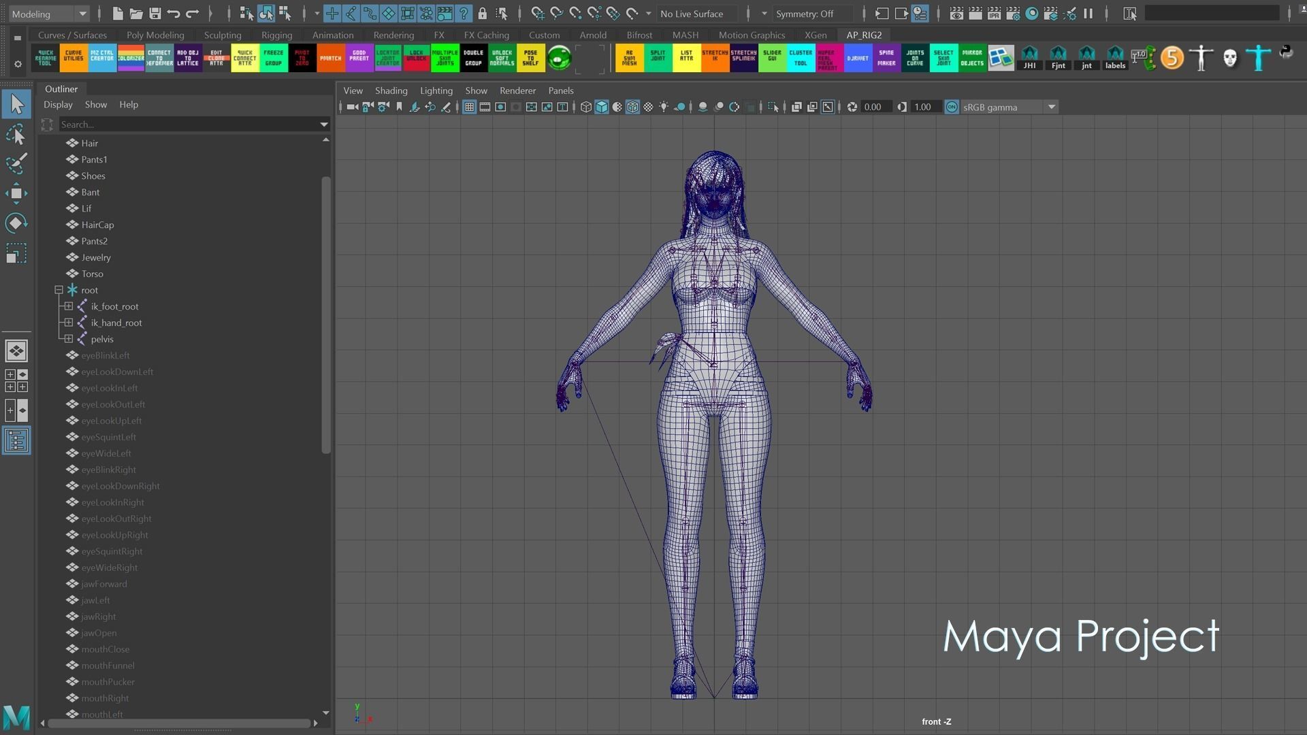Screen dimensions: 1307x735
Task: Open the Split Joint shelf tool
Action: 658,58
